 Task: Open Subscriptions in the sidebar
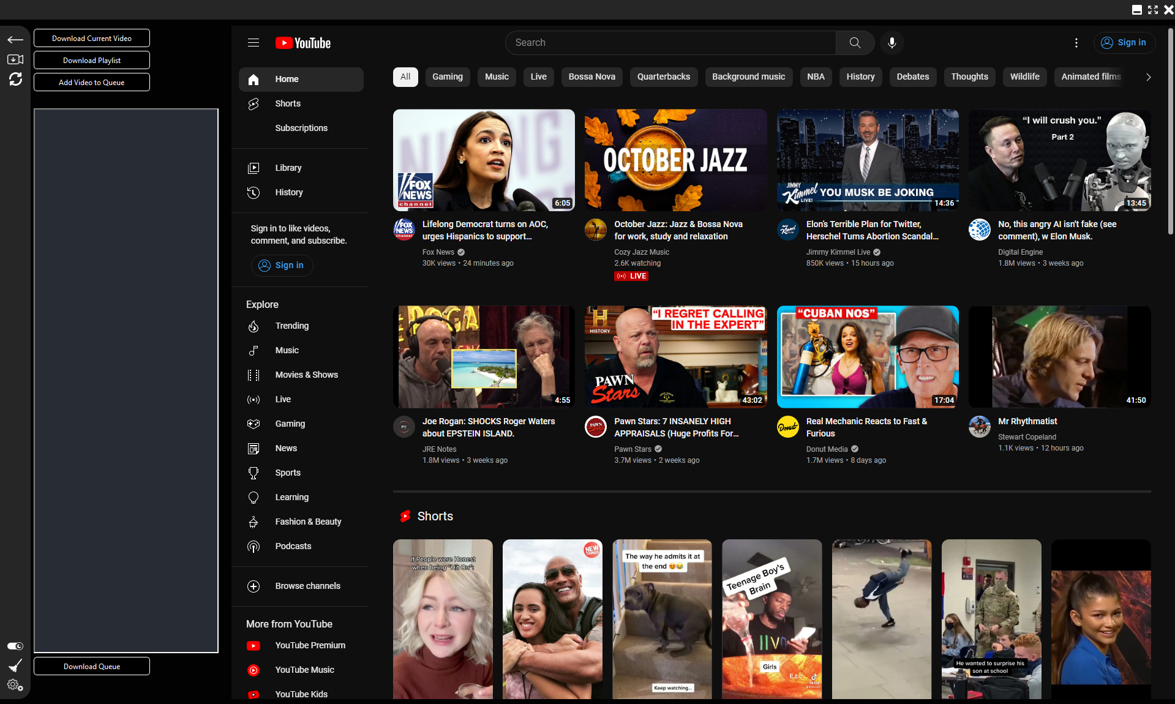point(301,129)
